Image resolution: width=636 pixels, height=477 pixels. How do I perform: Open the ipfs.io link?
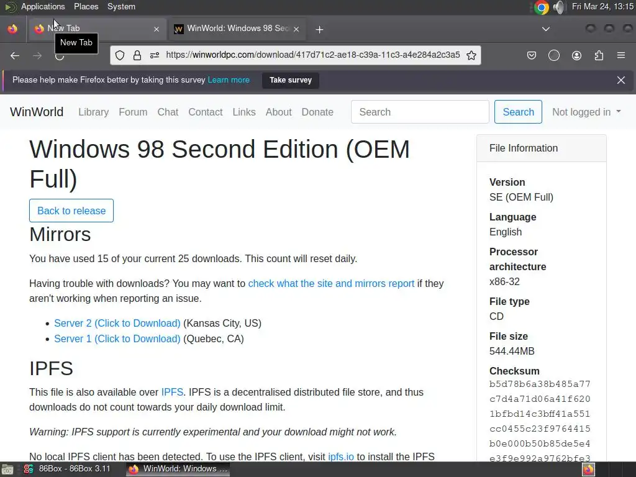(341, 457)
